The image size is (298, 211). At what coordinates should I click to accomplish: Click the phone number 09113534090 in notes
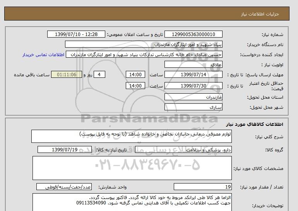(91, 203)
